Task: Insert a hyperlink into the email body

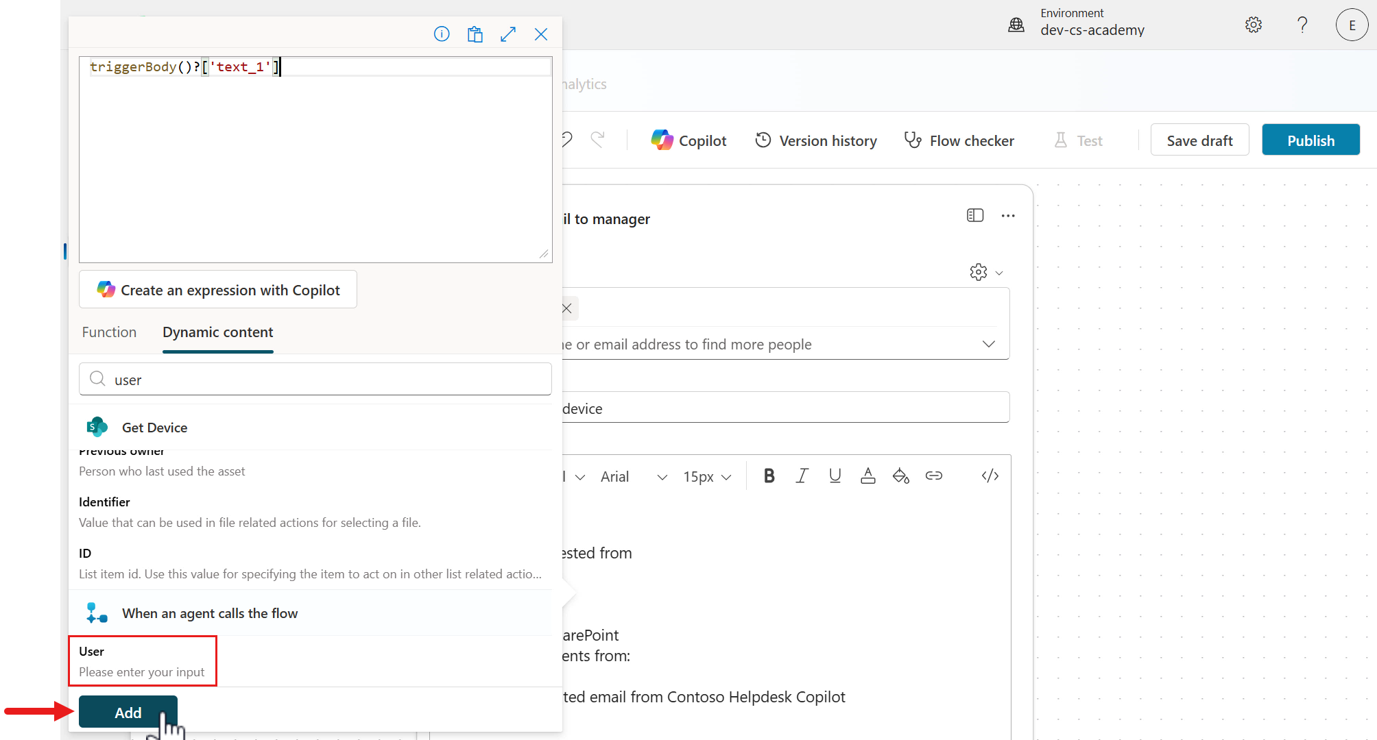Action: (934, 476)
